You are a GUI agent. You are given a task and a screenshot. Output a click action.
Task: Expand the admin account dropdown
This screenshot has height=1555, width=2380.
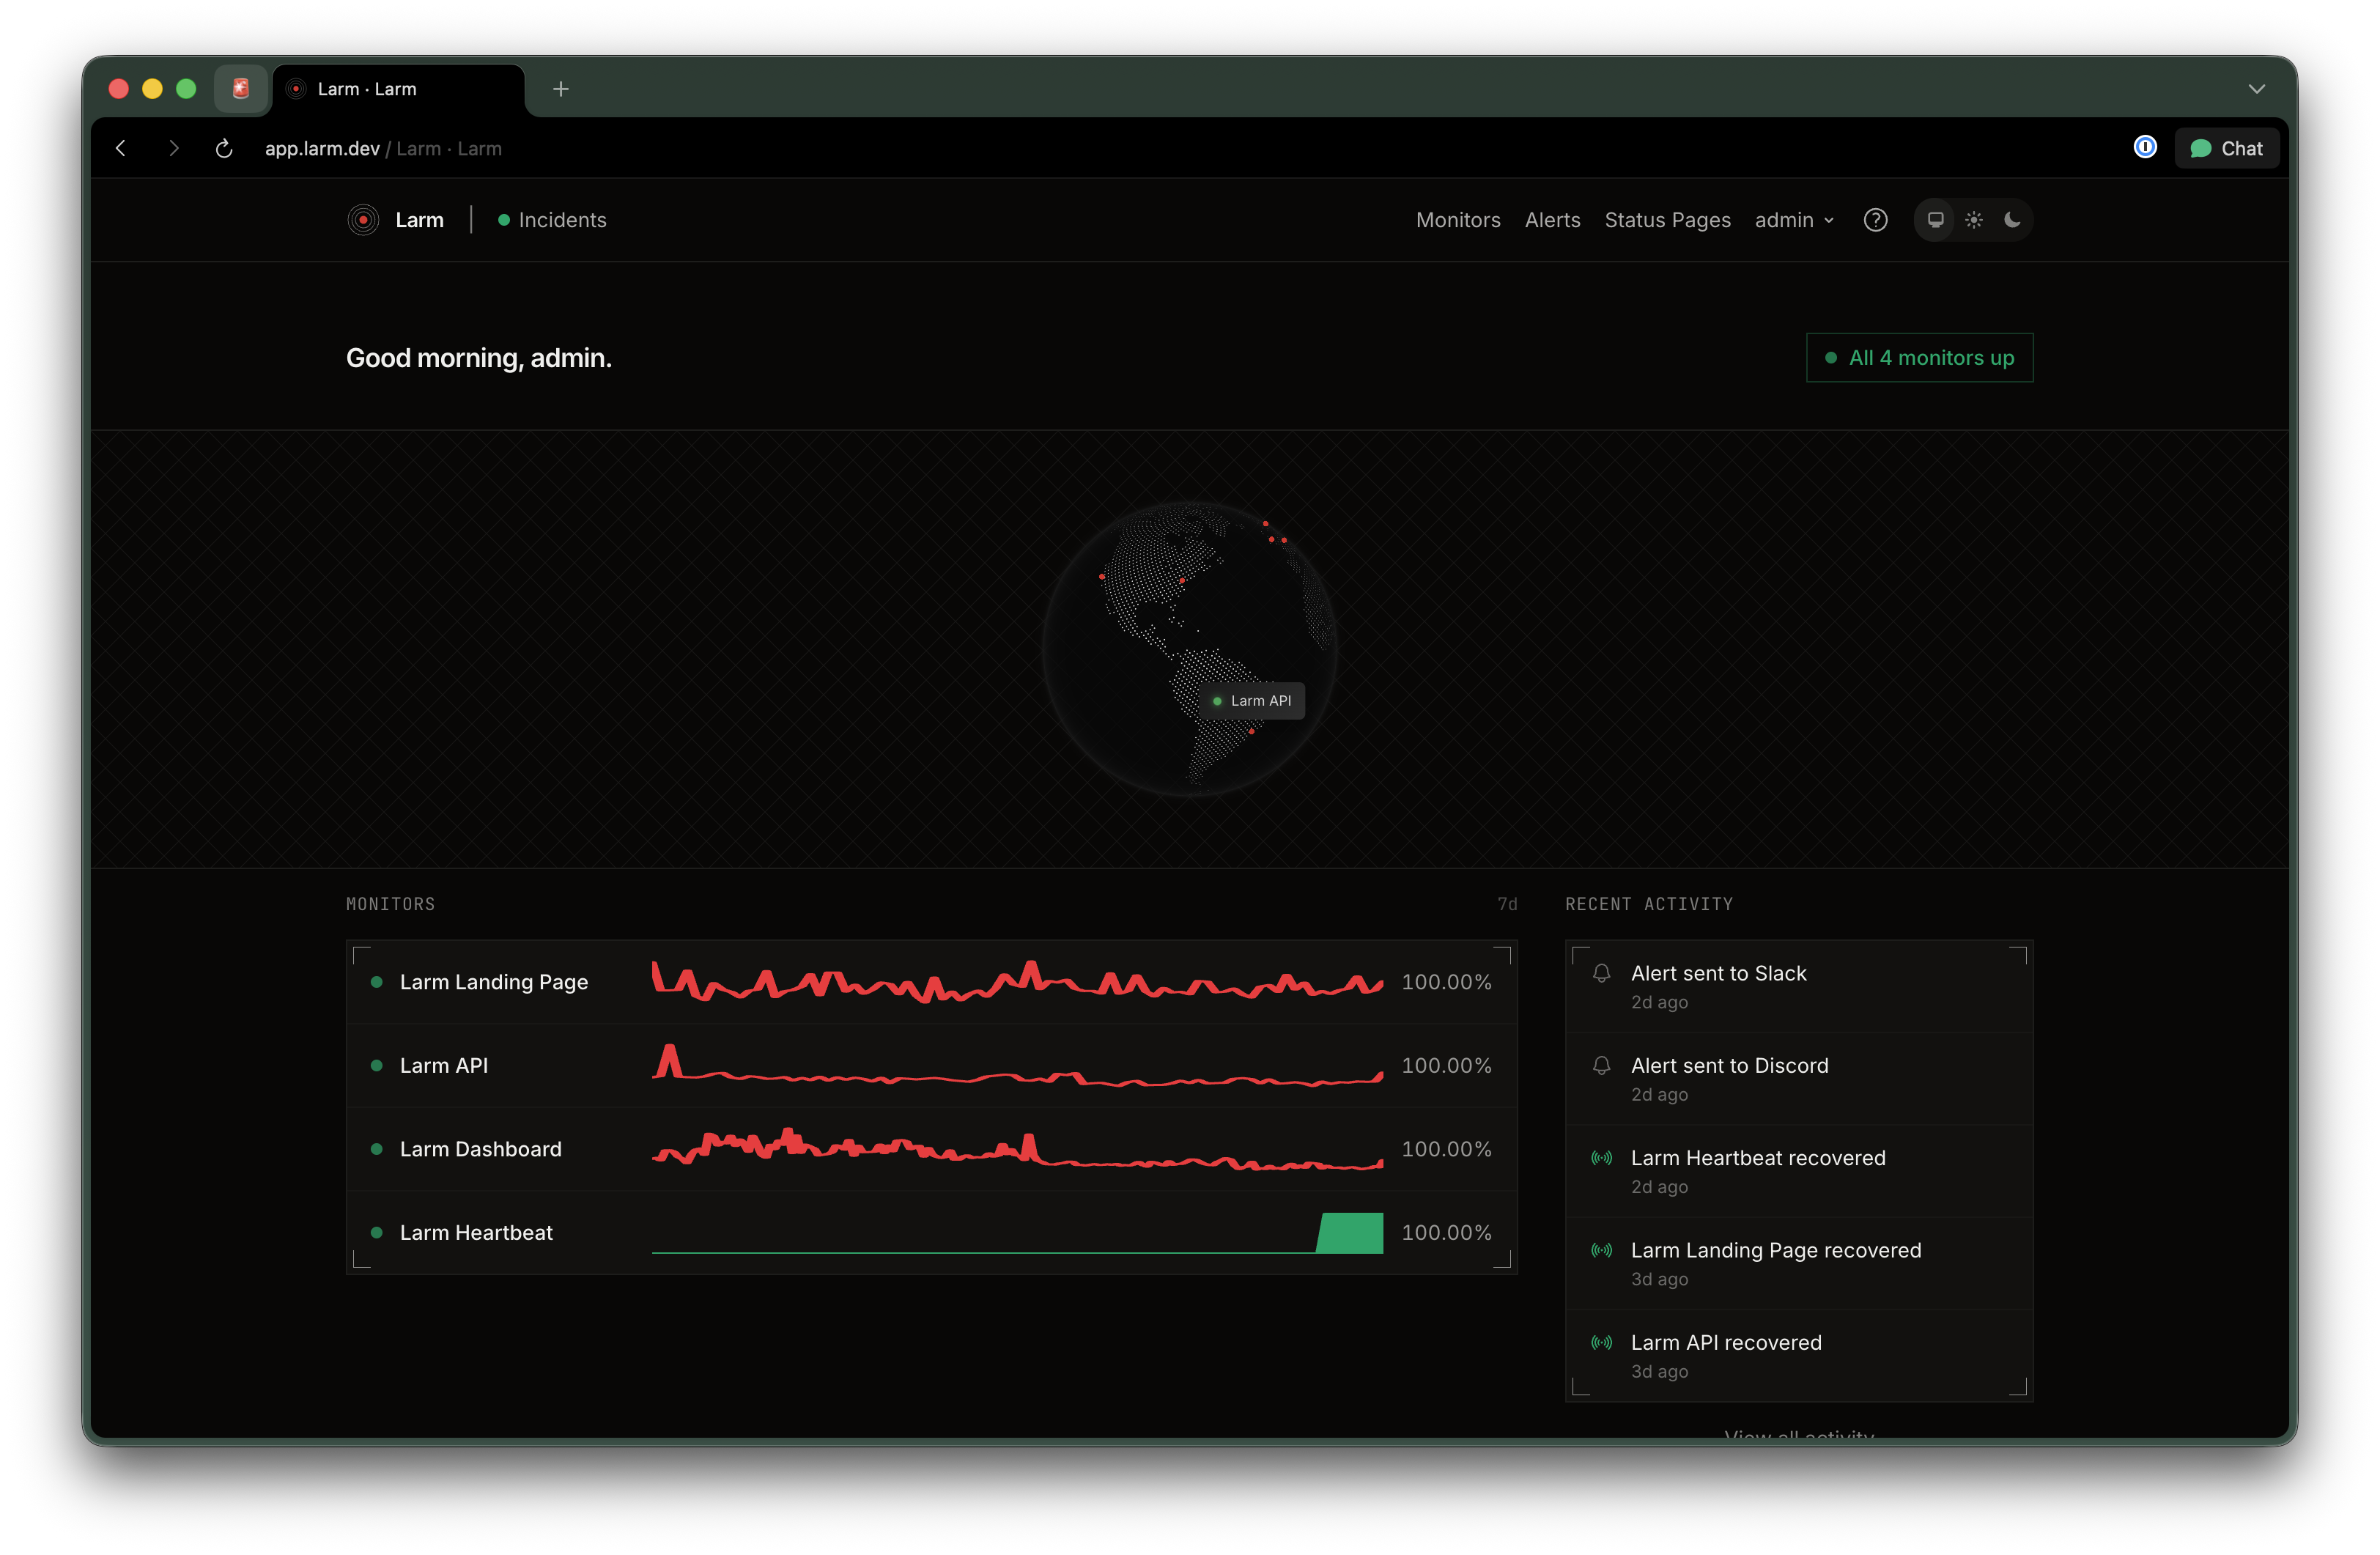[1794, 220]
